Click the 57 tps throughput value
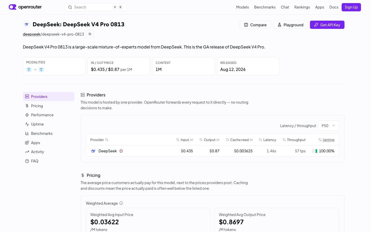Image resolution: width=371 pixels, height=232 pixels. point(300,151)
